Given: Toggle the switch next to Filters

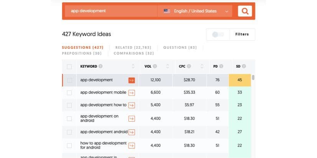Looking at the screenshot, I should click(x=218, y=34).
